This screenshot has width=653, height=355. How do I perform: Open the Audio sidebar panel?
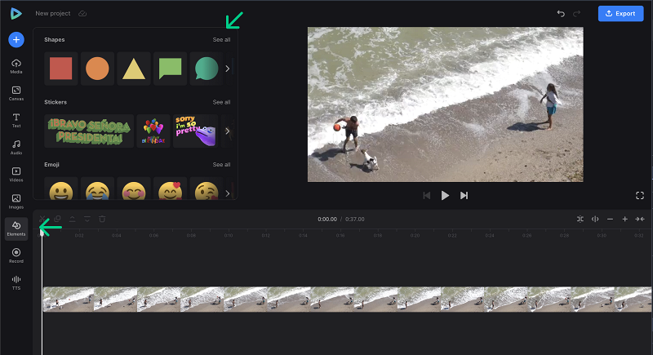[x=16, y=148]
